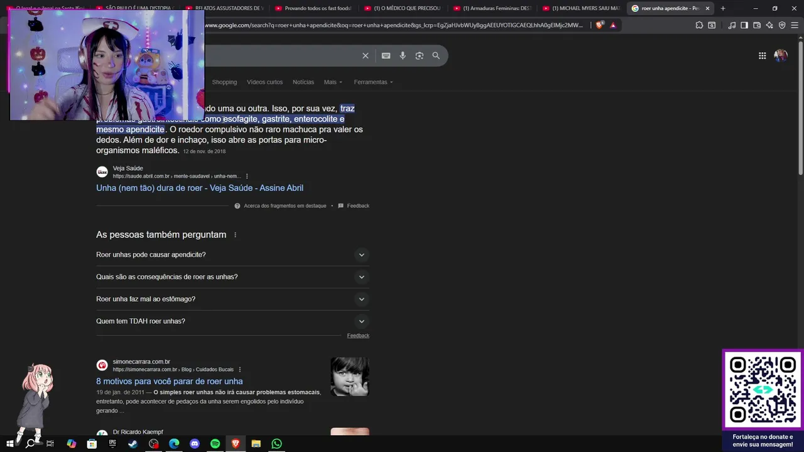The width and height of the screenshot is (804, 452).
Task: Open Spotify from the taskbar
Action: [x=215, y=444]
